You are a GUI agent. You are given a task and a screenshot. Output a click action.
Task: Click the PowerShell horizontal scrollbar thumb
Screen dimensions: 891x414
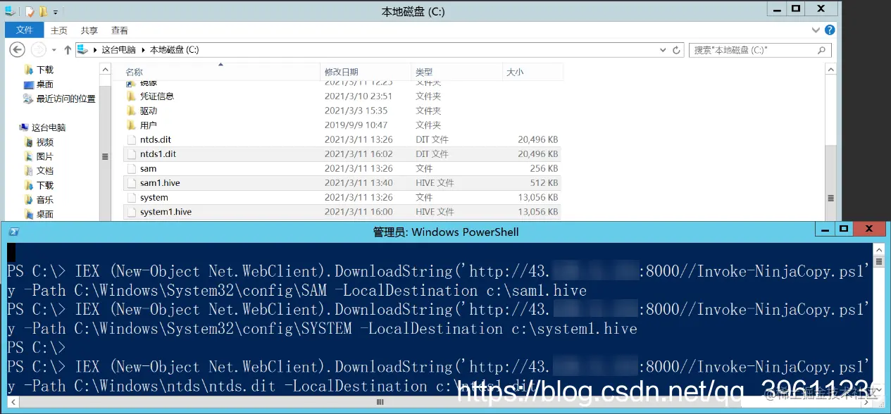[x=380, y=402]
